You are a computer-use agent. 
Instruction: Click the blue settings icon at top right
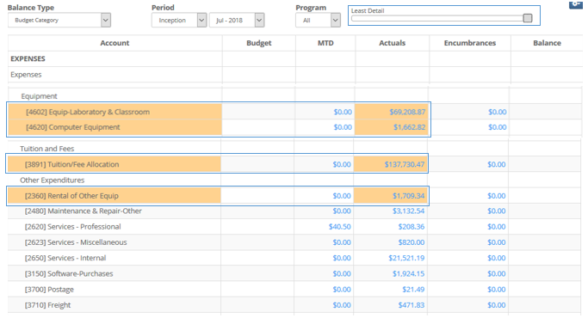coord(576,4)
